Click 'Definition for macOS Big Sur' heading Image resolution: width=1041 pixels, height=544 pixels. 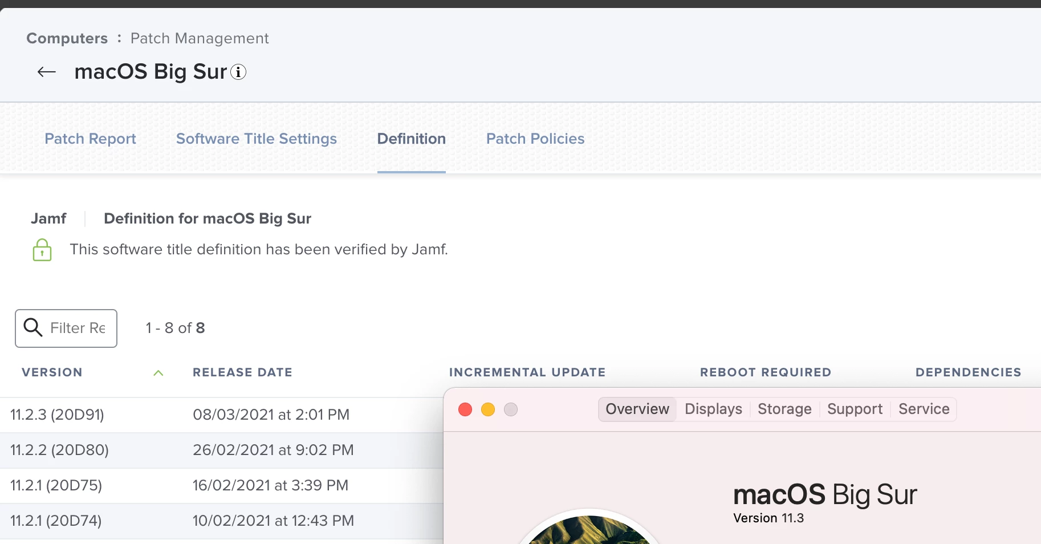[x=208, y=218]
